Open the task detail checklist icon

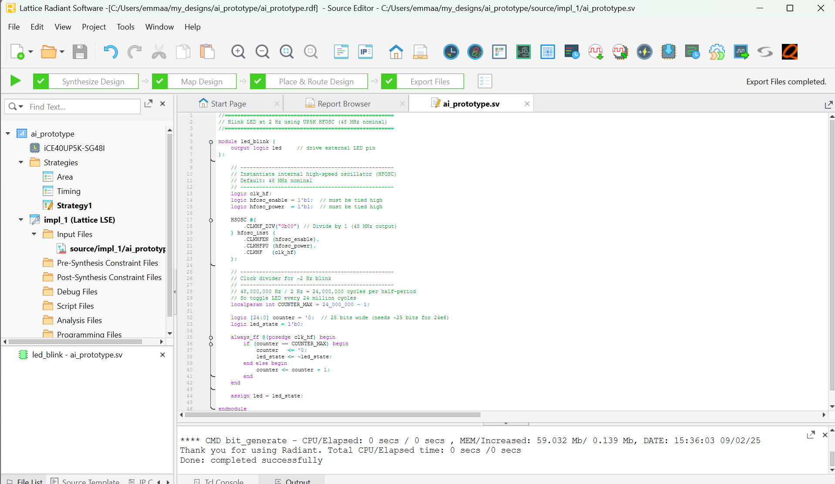[x=485, y=81]
